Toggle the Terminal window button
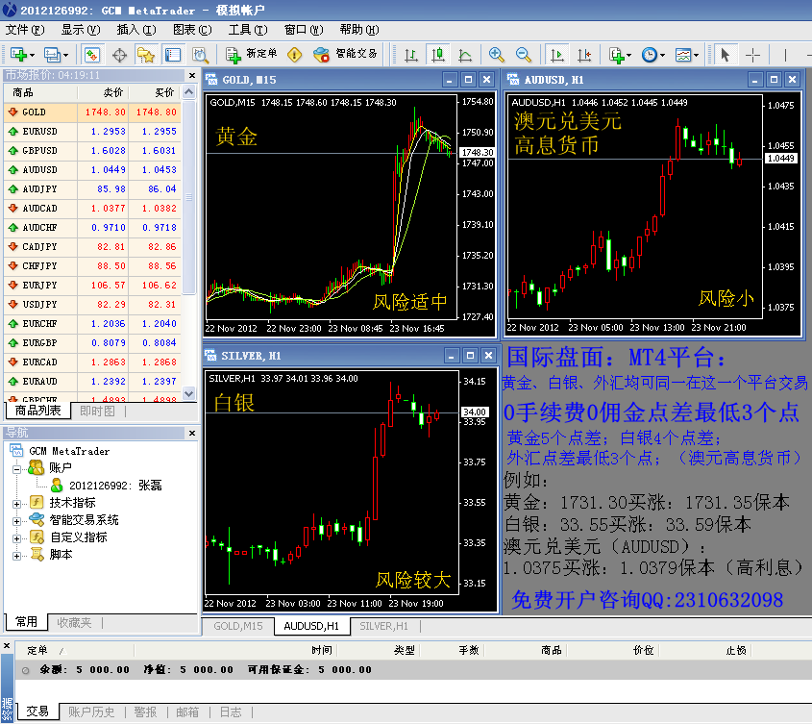Image resolution: width=812 pixels, height=724 pixels. [172, 55]
